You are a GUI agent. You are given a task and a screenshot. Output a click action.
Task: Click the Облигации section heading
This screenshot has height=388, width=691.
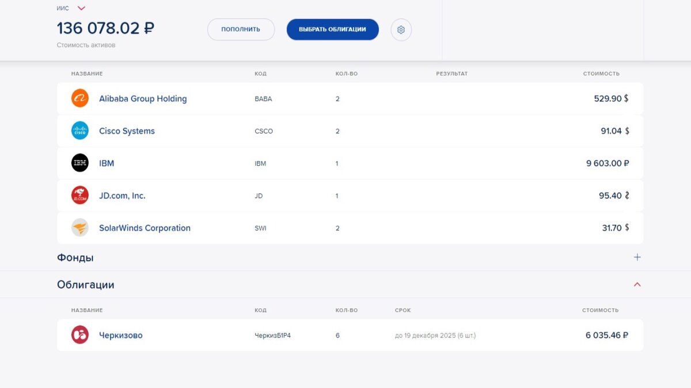pos(86,285)
